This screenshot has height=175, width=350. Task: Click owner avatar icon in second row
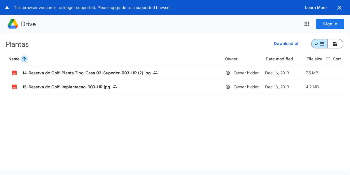click(228, 87)
